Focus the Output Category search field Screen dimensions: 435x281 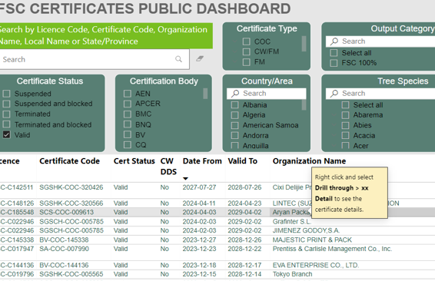click(x=380, y=41)
